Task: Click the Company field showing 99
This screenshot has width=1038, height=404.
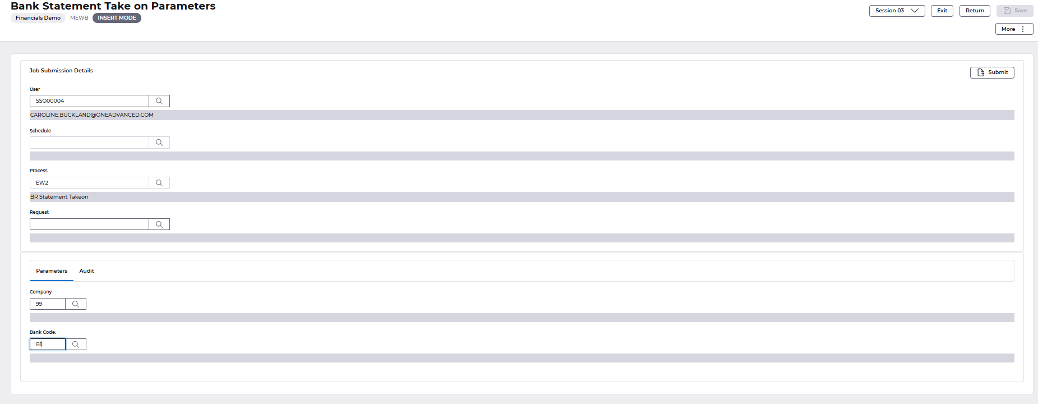Action: (x=48, y=304)
